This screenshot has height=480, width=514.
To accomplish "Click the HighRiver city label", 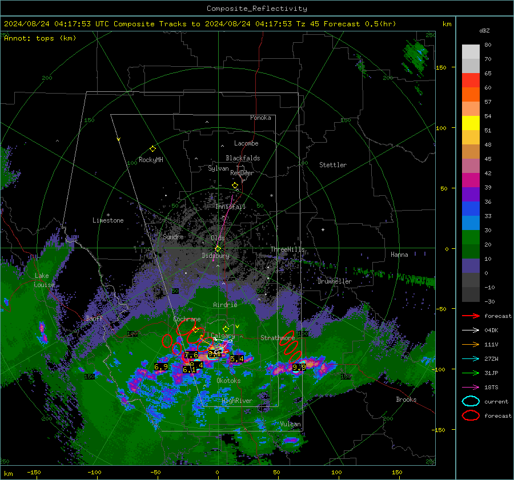I will [237, 401].
